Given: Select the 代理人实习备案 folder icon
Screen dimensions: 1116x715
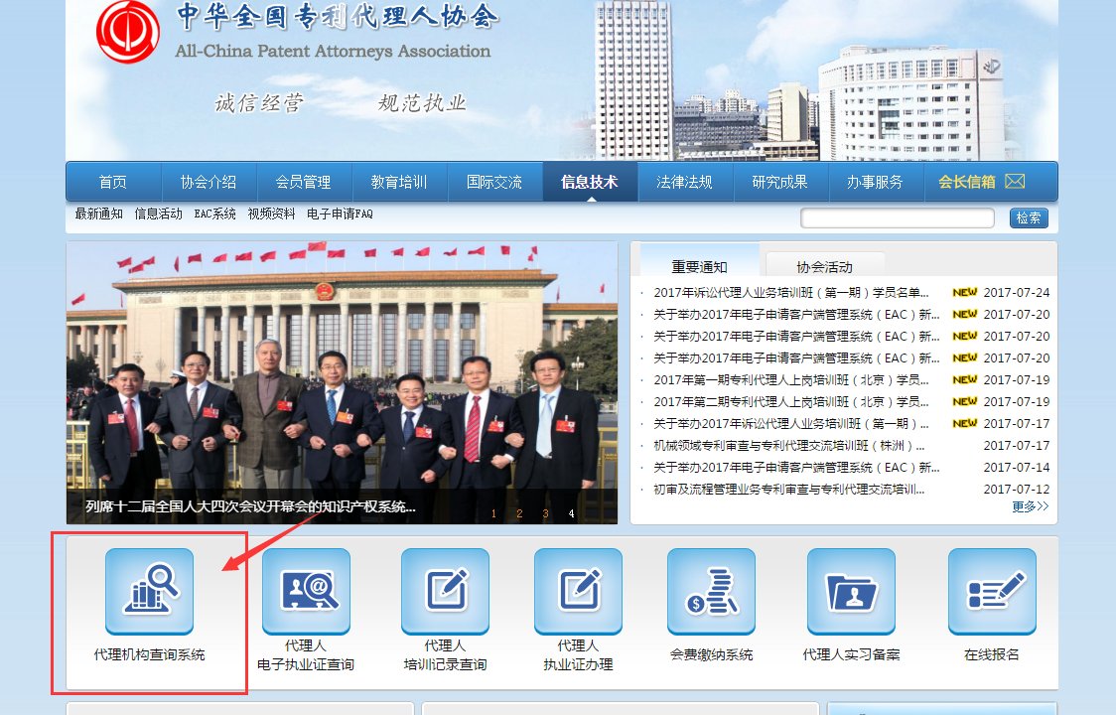Looking at the screenshot, I should click(x=851, y=592).
